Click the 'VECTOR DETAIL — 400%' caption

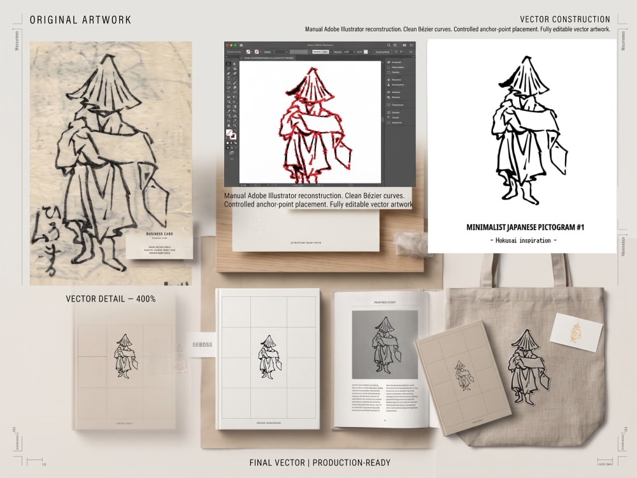[110, 299]
